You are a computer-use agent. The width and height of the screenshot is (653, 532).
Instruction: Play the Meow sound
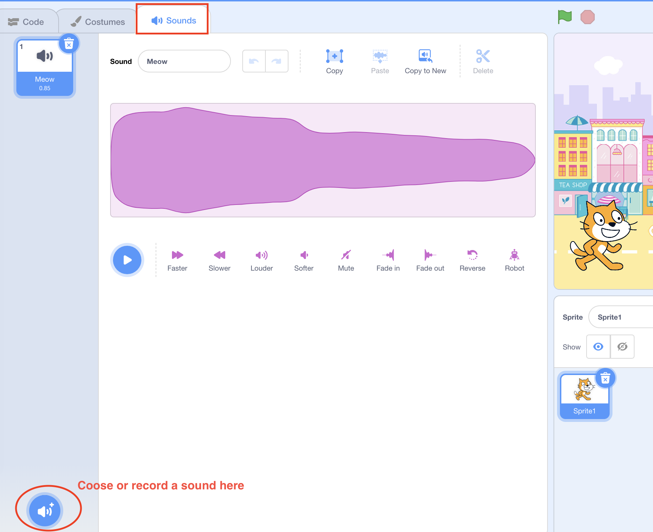point(127,260)
